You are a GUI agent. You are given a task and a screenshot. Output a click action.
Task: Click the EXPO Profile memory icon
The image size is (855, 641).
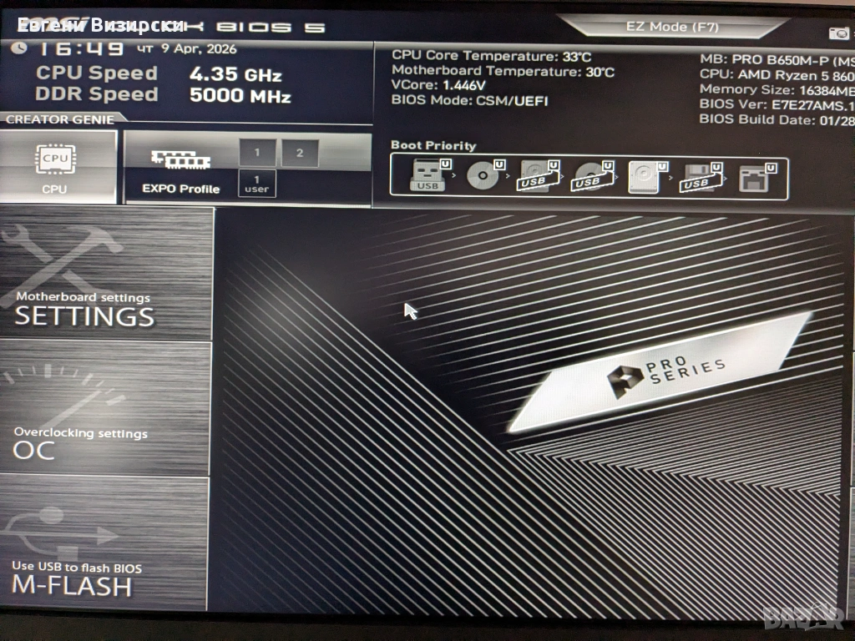[180, 159]
